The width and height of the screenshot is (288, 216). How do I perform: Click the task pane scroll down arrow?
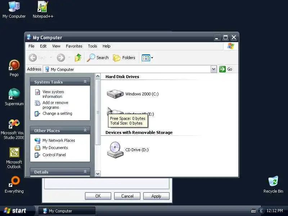coord(98,174)
